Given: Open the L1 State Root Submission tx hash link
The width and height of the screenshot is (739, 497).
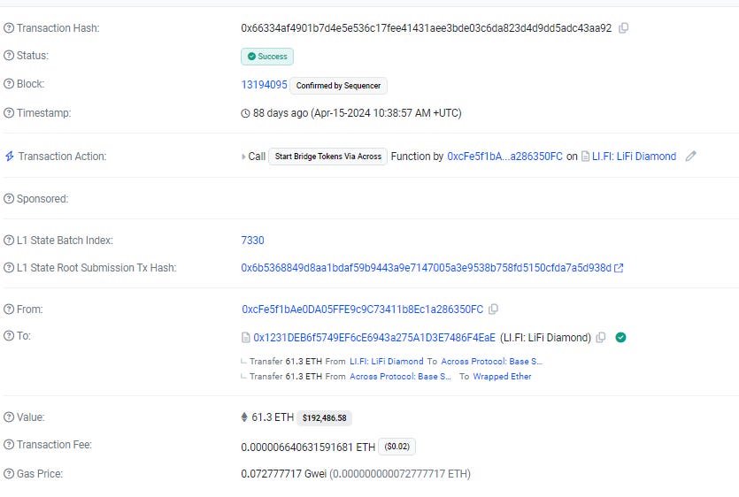Looking at the screenshot, I should pyautogui.click(x=426, y=268).
